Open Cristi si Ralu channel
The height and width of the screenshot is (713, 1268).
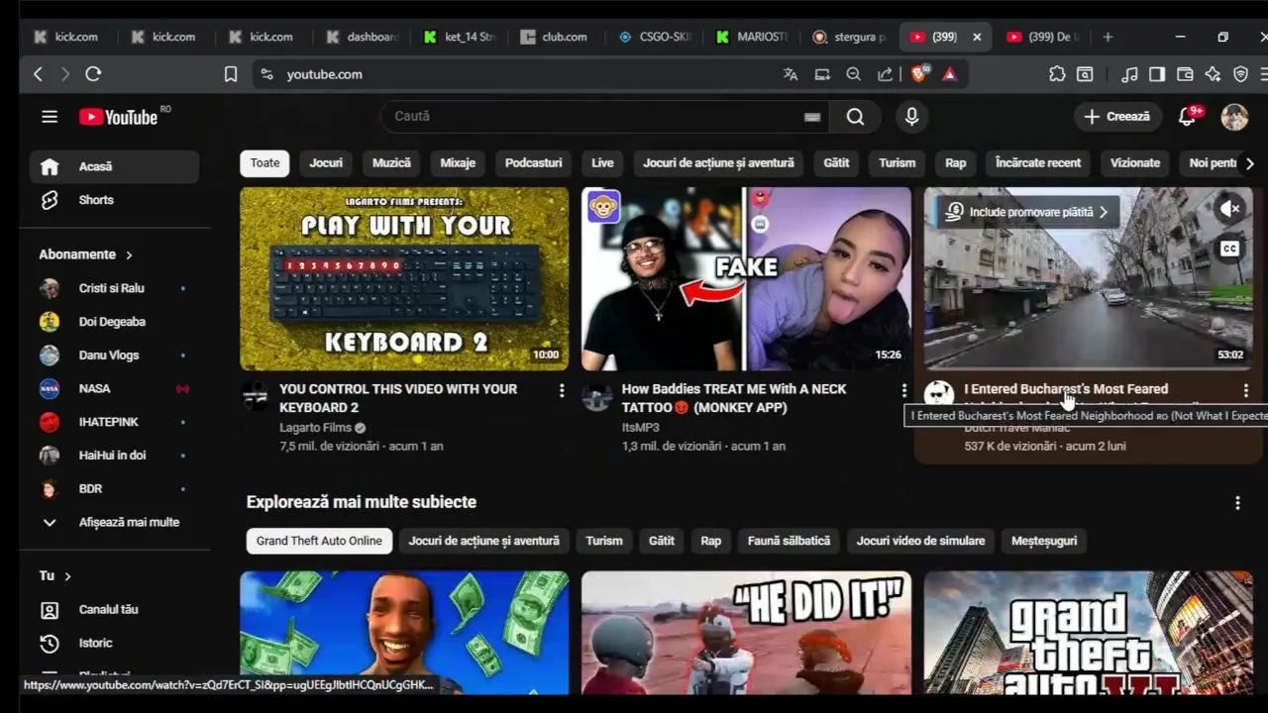coord(115,288)
